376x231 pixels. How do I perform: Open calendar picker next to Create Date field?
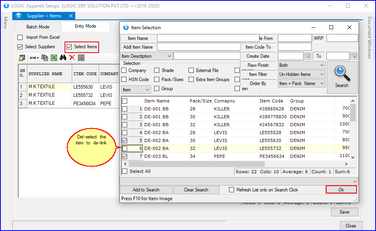[x=307, y=56]
